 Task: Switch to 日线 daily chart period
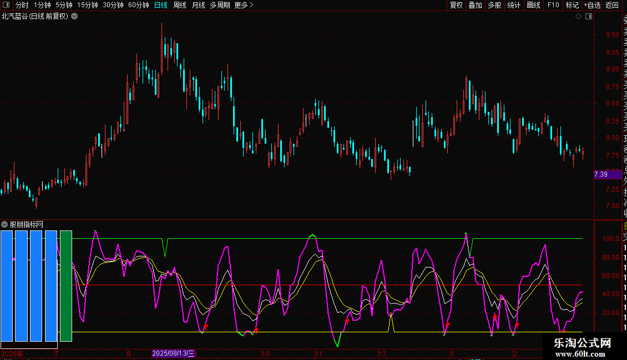pos(160,5)
